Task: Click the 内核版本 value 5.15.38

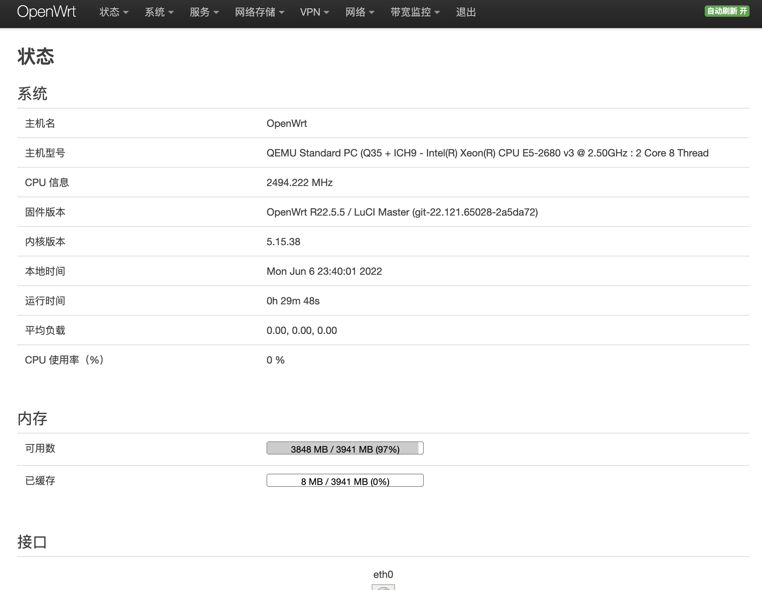Action: point(283,242)
